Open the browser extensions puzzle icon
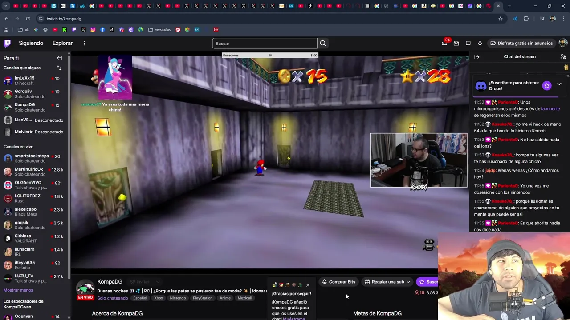This screenshot has width=570, height=320. (526, 19)
